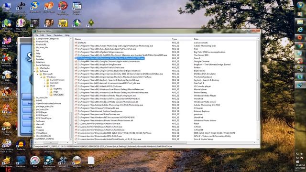
Task: Click the (Default) value string icon
Action: point(76,43)
